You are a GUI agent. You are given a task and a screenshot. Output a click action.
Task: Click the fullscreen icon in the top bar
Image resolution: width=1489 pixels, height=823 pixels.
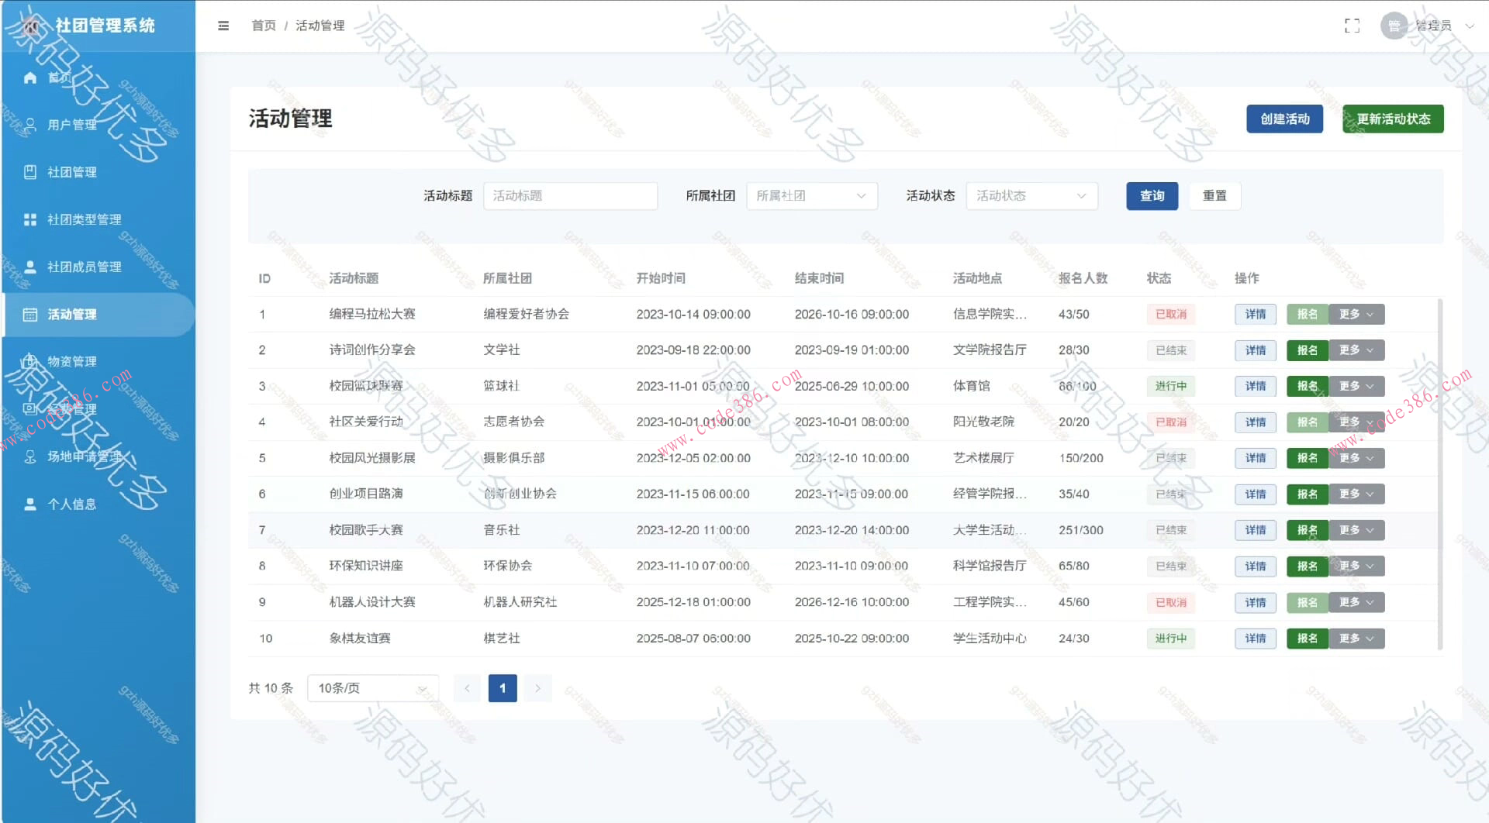pos(1352,26)
